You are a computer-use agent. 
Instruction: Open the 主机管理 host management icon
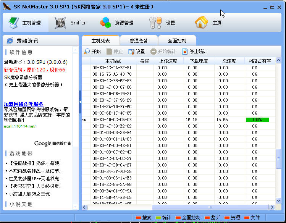point(13,23)
